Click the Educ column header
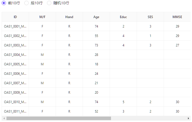The image size is (192, 122). pyautogui.click(x=123, y=17)
